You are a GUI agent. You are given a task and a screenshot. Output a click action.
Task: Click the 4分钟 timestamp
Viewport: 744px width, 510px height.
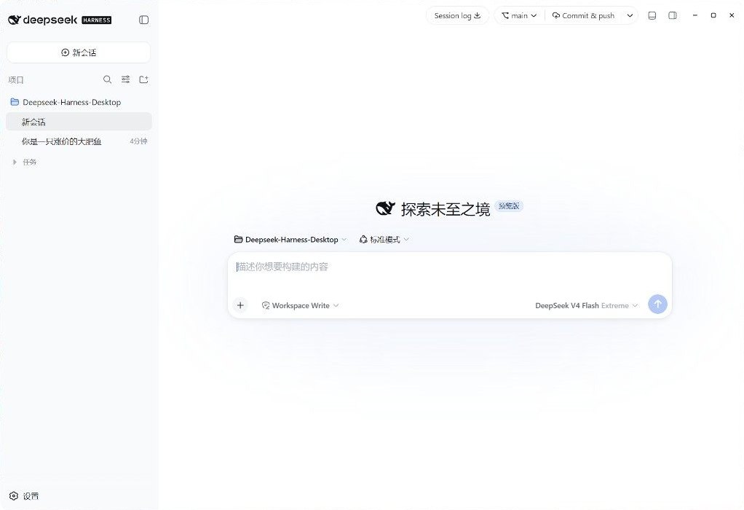coord(138,141)
